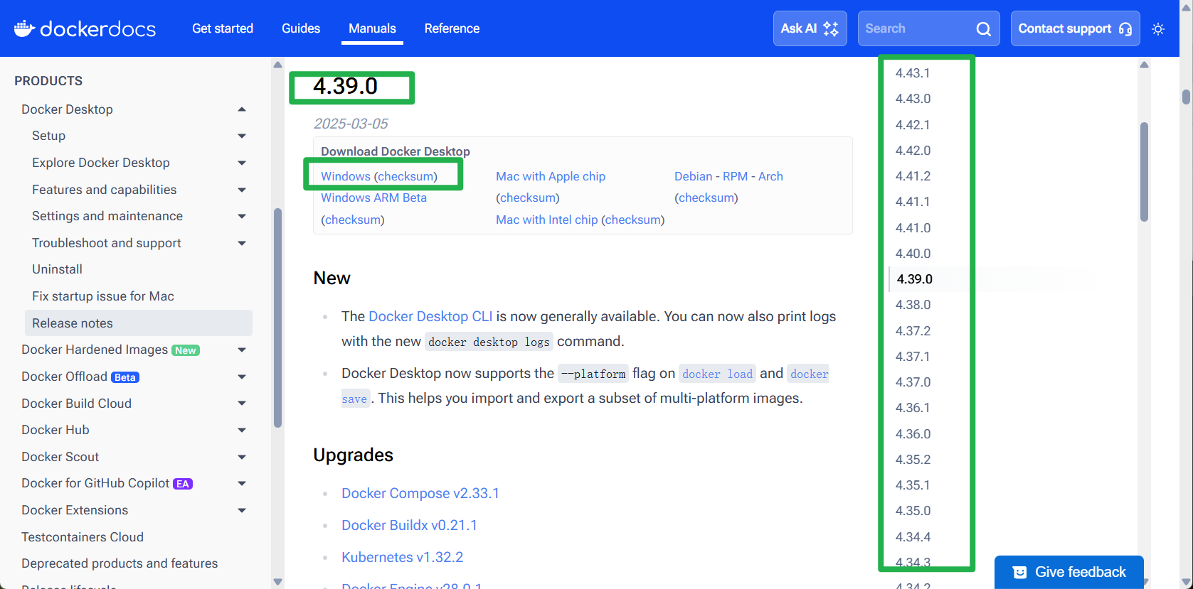The height and width of the screenshot is (589, 1193).
Task: Expand Docker Extensions arrow
Action: 242,510
